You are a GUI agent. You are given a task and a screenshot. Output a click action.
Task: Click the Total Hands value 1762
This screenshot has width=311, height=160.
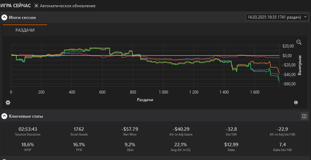click(x=79, y=129)
